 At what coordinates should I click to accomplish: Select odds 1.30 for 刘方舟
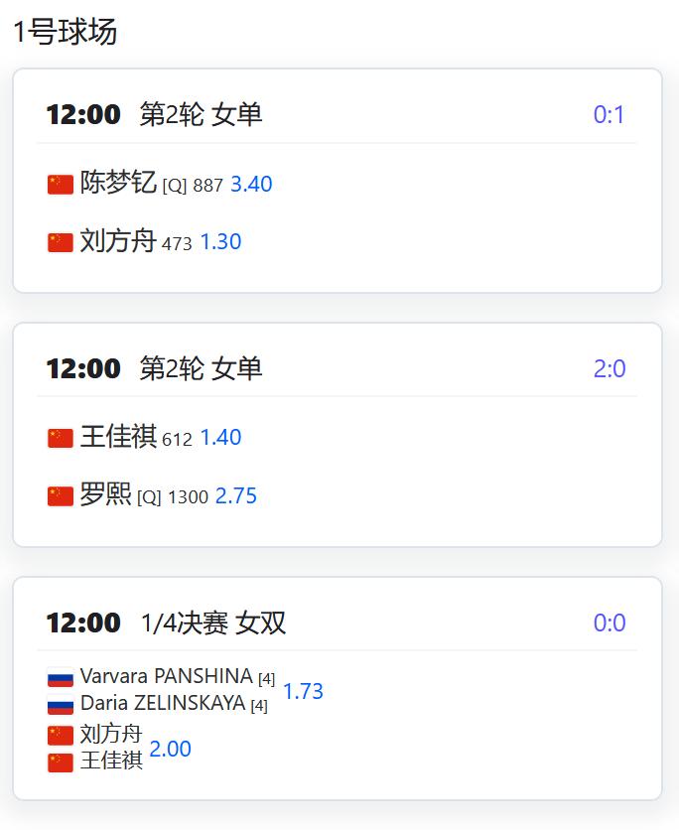tap(220, 242)
